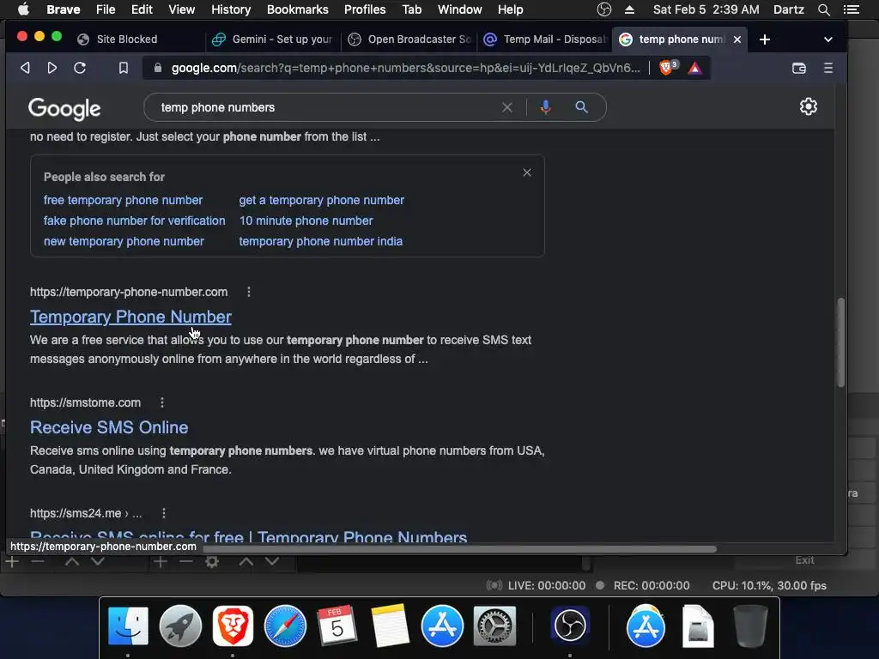Open the Bookmarks menu
The height and width of the screenshot is (659, 879).
point(298,9)
